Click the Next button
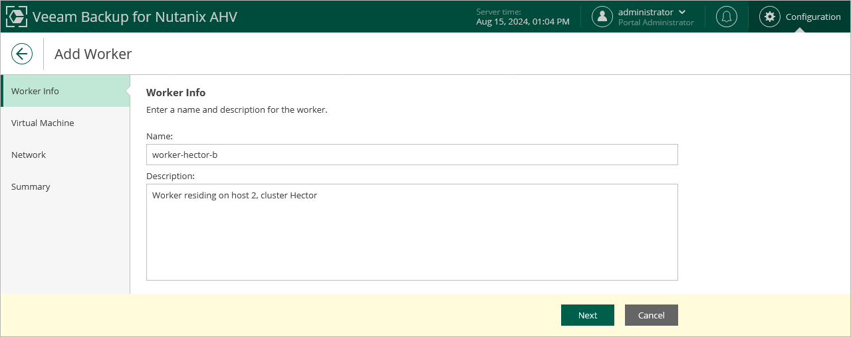The height and width of the screenshot is (337, 851). (588, 315)
